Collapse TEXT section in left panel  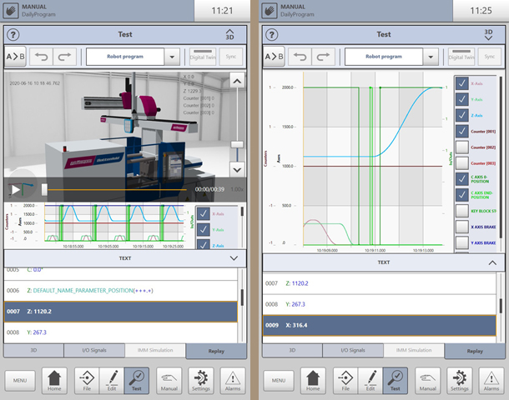[x=234, y=258]
